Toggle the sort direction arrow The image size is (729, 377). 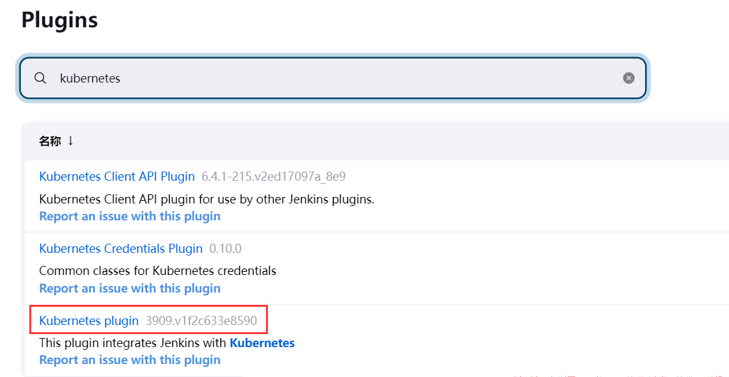[70, 140]
